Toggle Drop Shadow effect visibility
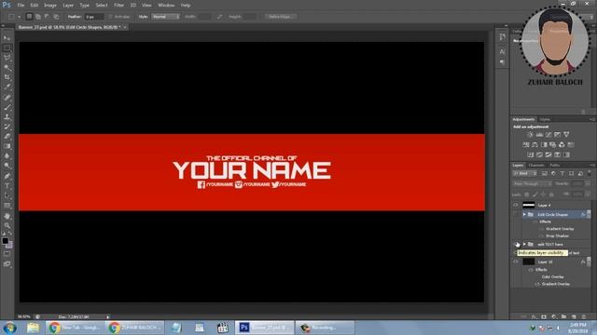Screen dimensions: 597x335 tap(541, 235)
